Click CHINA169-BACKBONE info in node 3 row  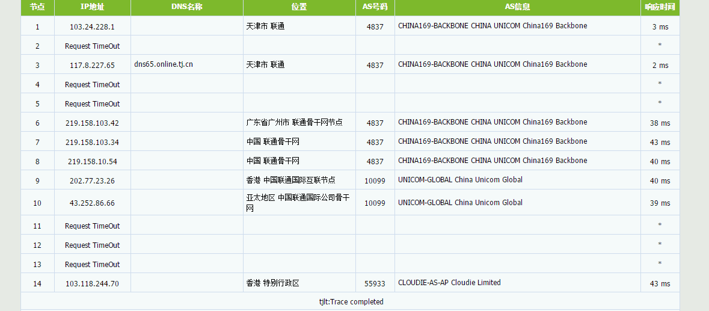(x=493, y=64)
